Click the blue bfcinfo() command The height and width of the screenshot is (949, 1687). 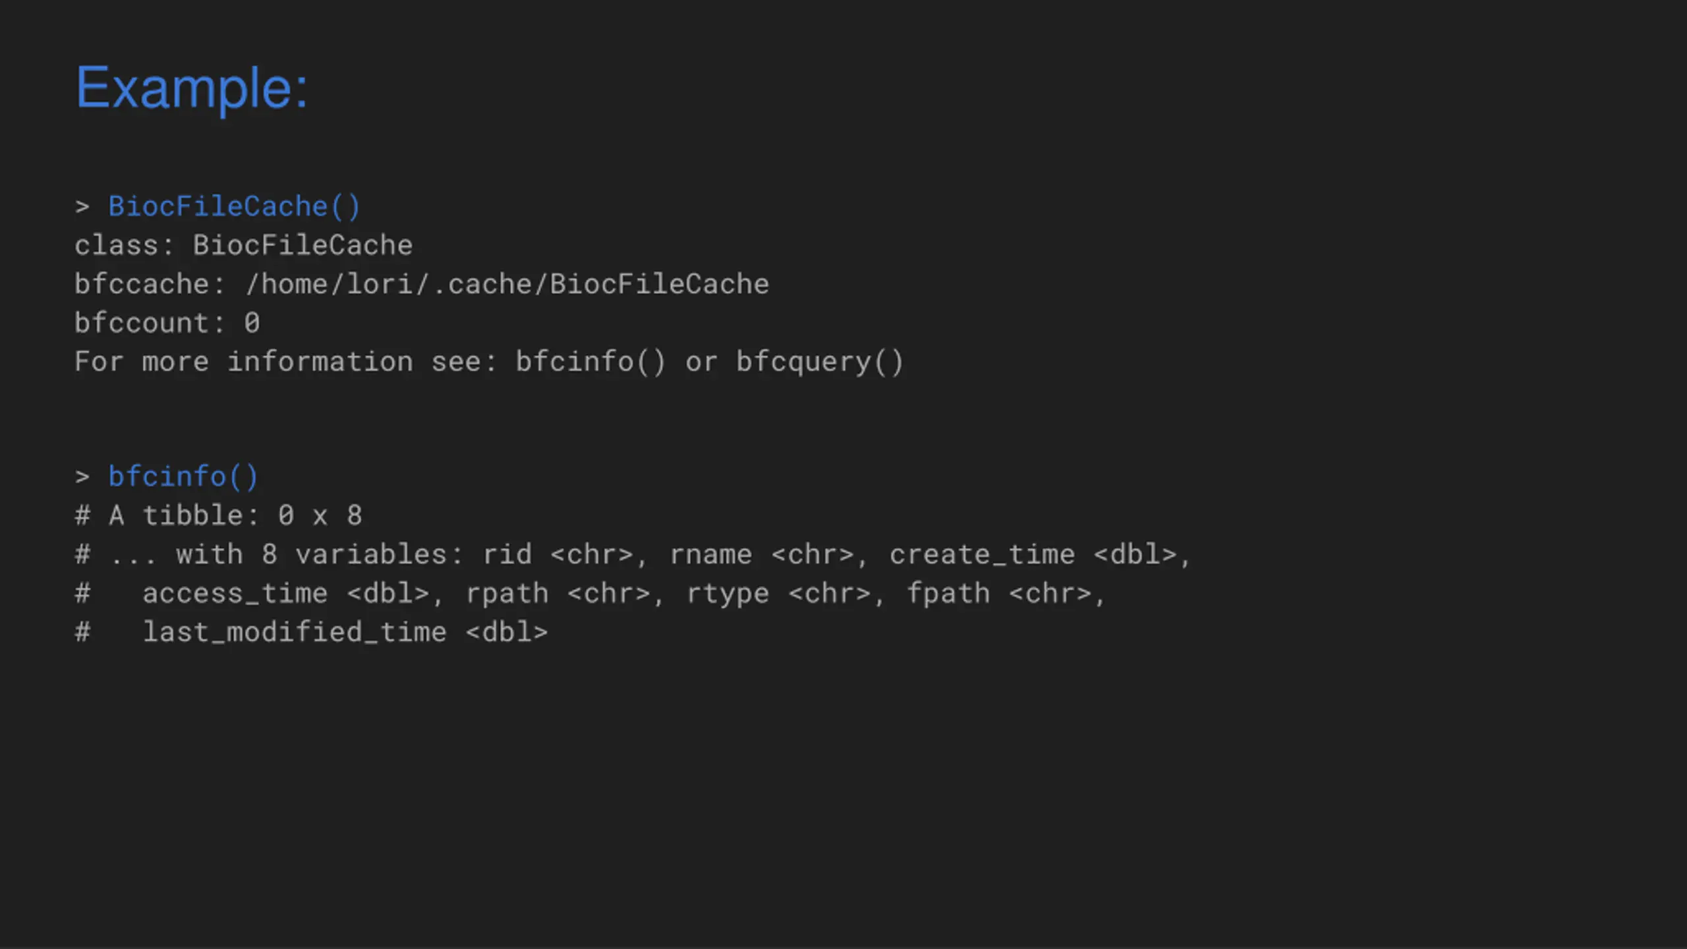tap(183, 476)
